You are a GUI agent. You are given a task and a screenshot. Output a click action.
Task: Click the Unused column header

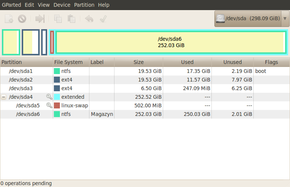[232, 62]
